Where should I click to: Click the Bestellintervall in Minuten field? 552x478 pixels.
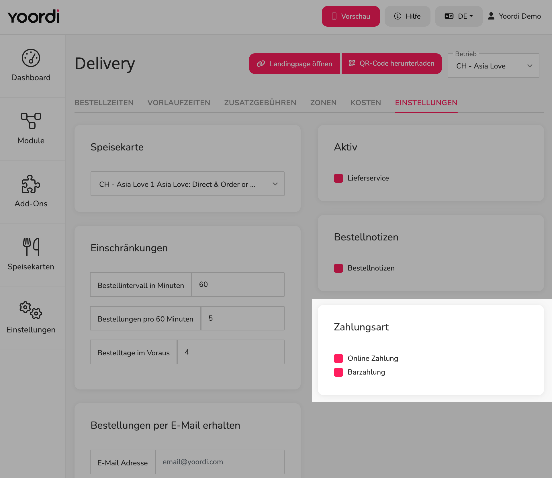pyautogui.click(x=238, y=285)
